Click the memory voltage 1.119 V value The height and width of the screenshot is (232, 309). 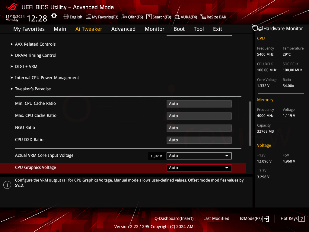click(289, 116)
